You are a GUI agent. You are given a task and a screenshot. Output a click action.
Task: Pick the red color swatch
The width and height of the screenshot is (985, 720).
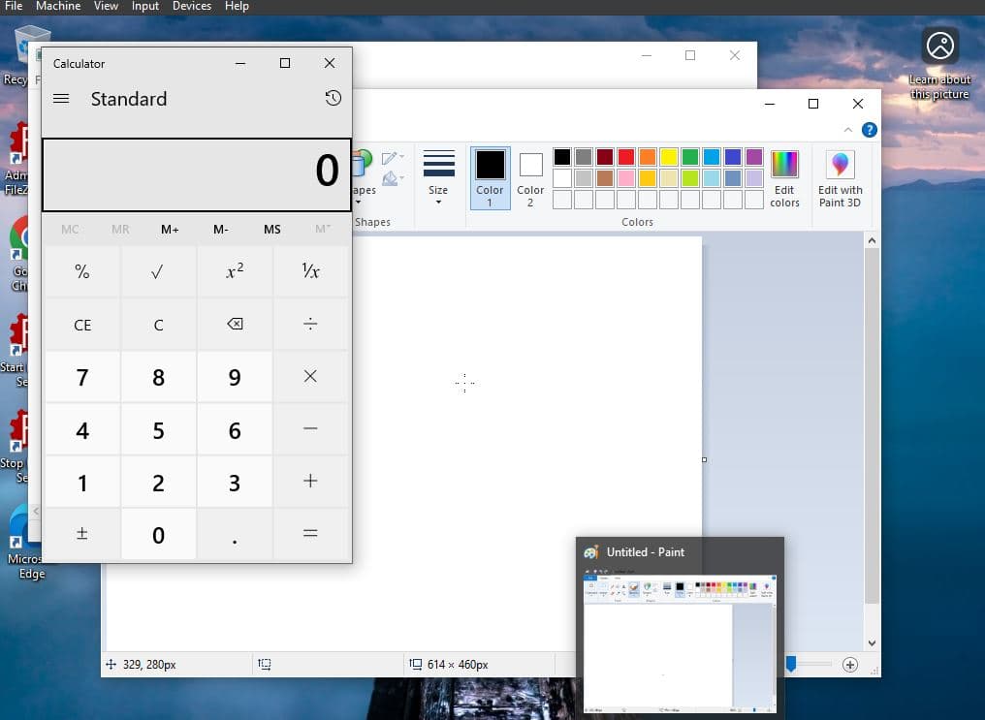click(x=626, y=157)
